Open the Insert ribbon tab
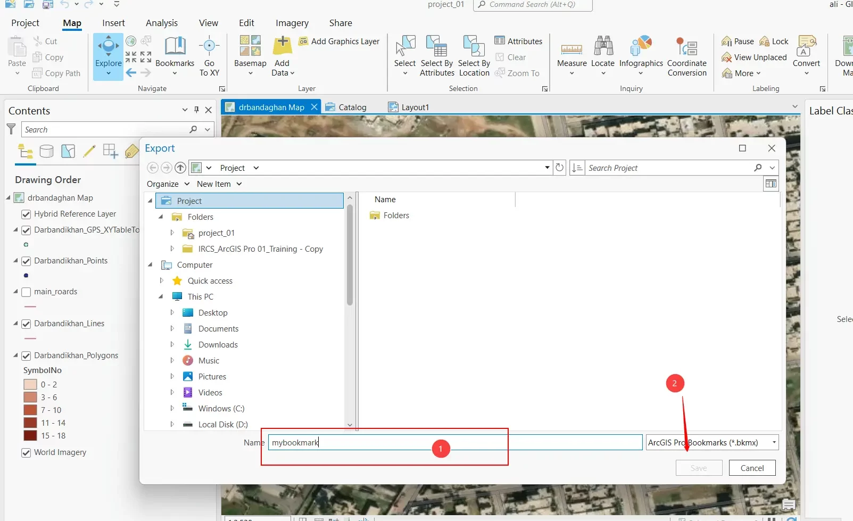Image resolution: width=853 pixels, height=521 pixels. 113,23
